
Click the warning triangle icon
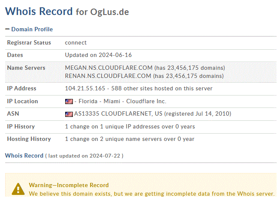(18, 189)
